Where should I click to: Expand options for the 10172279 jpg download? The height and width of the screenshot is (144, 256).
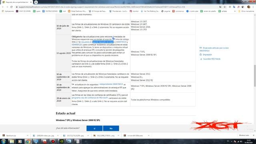[88, 136]
